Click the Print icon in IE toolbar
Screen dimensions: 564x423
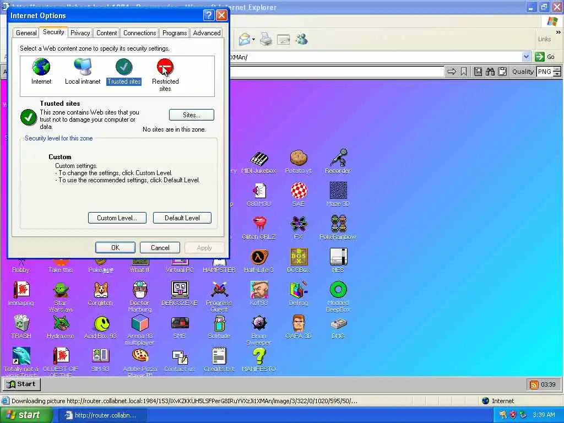click(266, 39)
